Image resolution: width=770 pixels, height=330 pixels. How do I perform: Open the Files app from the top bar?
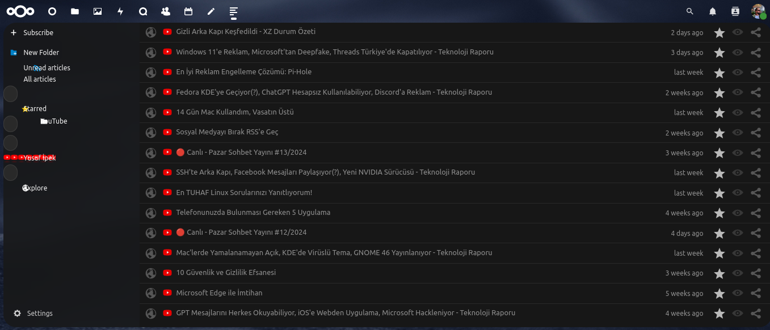75,11
